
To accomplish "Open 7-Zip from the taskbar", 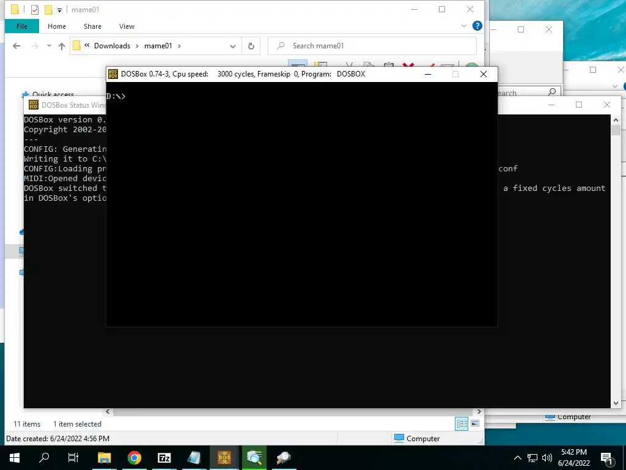I will pos(164,458).
